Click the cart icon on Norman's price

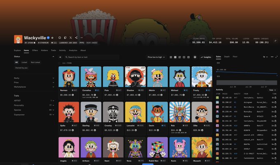click(x=73, y=95)
